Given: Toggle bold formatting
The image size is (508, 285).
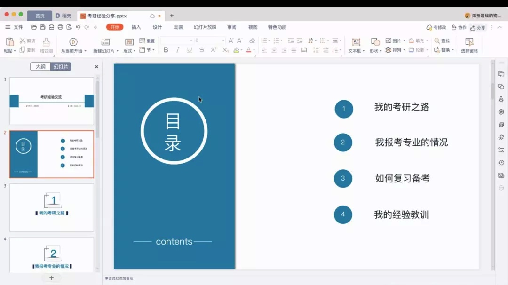Looking at the screenshot, I should point(166,50).
